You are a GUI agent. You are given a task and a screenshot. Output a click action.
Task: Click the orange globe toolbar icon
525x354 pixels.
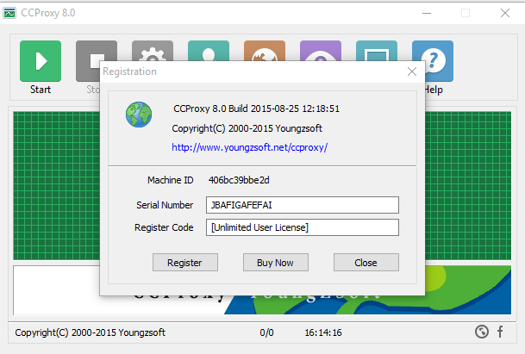pyautogui.click(x=265, y=51)
